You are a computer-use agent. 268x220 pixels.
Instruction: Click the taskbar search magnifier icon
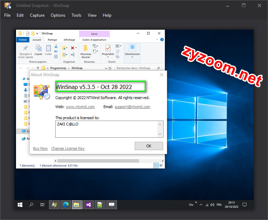[x=31, y=205]
